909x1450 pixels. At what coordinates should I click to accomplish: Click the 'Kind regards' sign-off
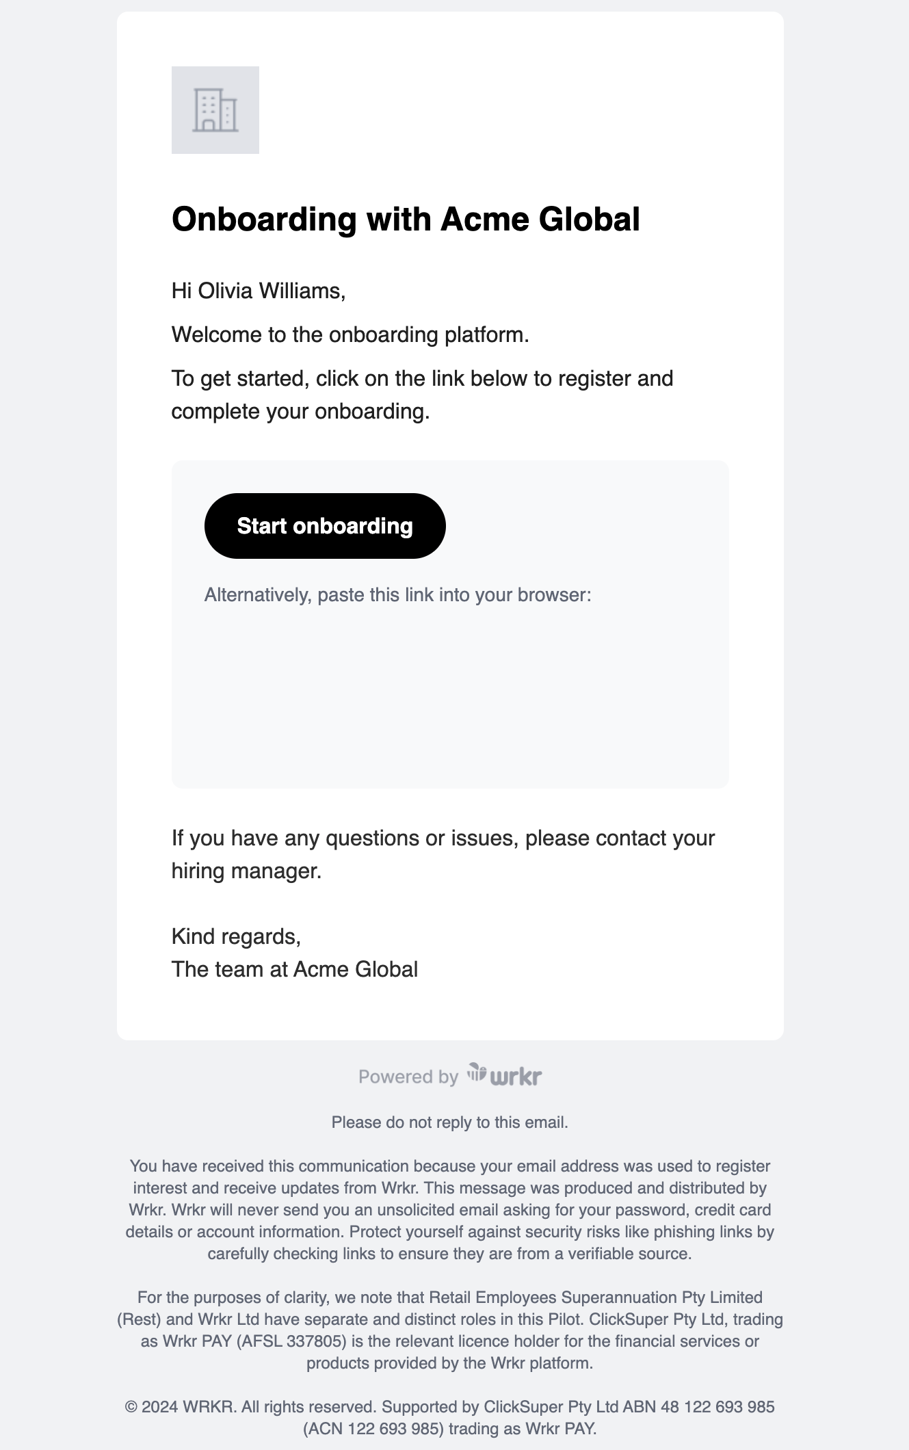(x=236, y=936)
